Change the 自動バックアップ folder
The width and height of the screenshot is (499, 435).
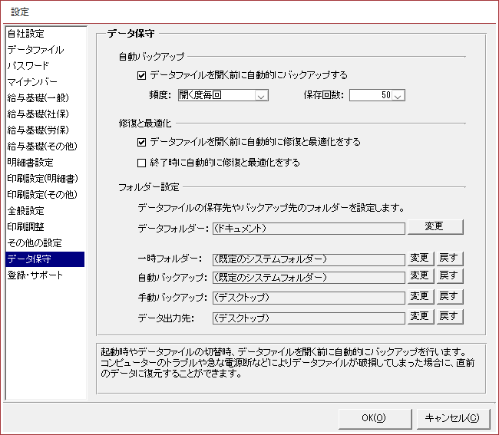tap(420, 276)
